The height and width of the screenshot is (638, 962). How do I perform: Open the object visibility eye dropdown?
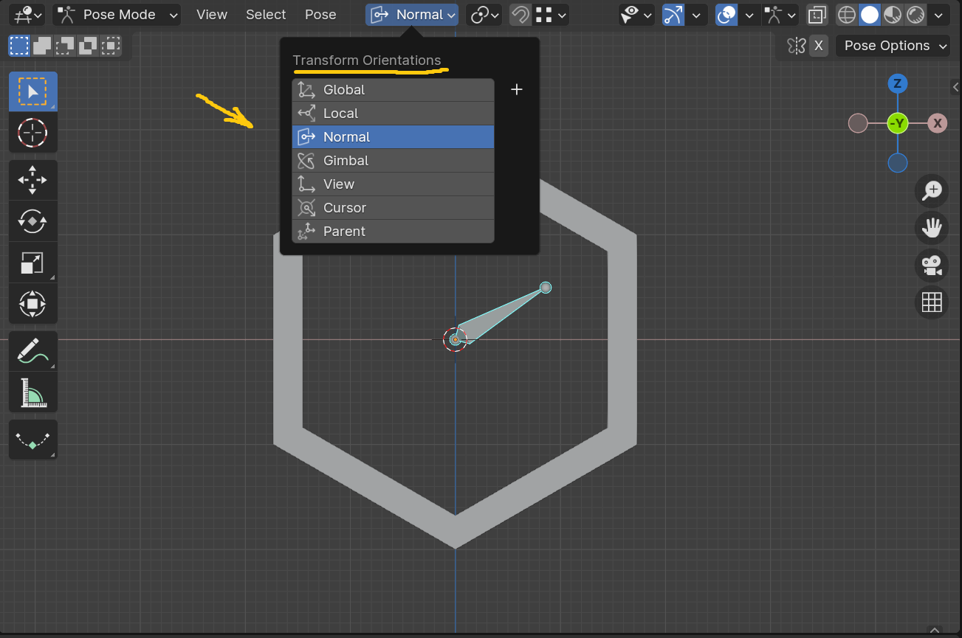[637, 15]
